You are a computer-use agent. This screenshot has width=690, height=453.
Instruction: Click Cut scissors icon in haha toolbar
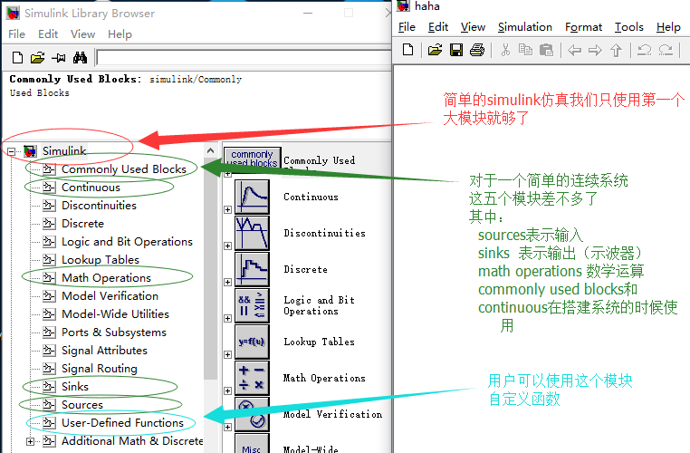tap(505, 50)
